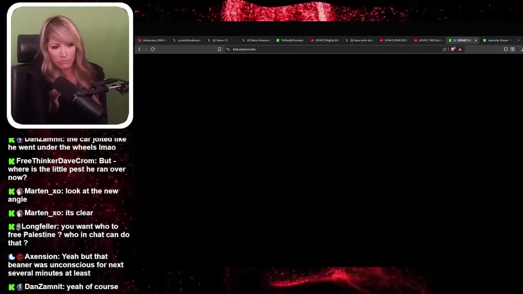This screenshot has height=294, width=523.
Task: Close the SNEAKO Stream tab
Action: 476,40
